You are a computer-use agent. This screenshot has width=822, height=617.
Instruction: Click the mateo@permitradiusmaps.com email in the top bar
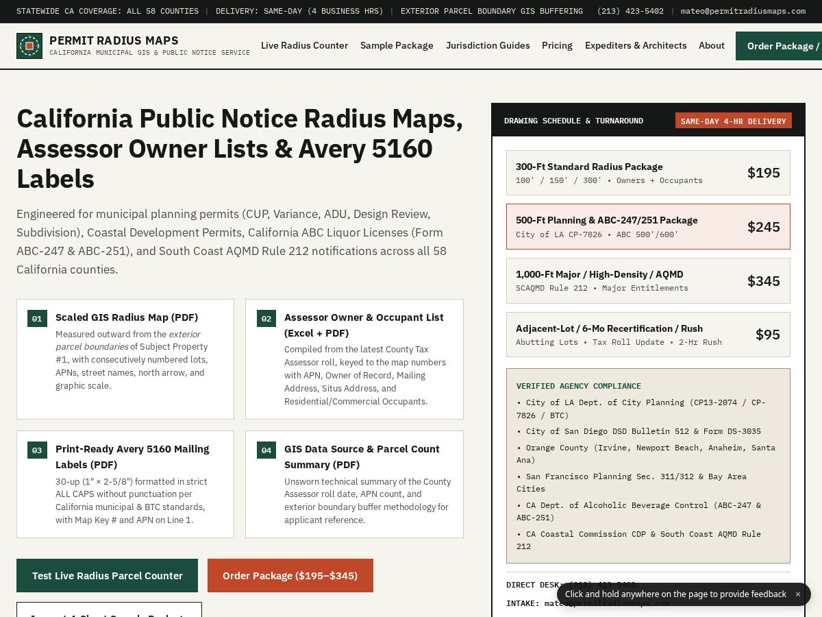click(743, 11)
